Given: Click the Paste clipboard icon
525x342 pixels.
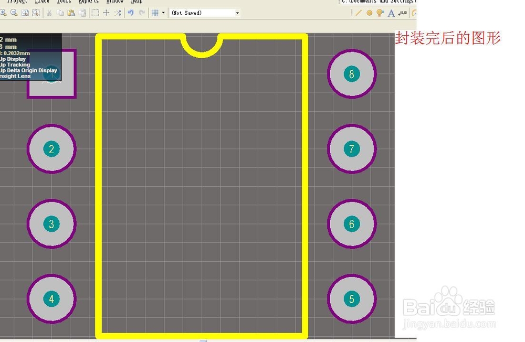Looking at the screenshot, I should [x=71, y=13].
